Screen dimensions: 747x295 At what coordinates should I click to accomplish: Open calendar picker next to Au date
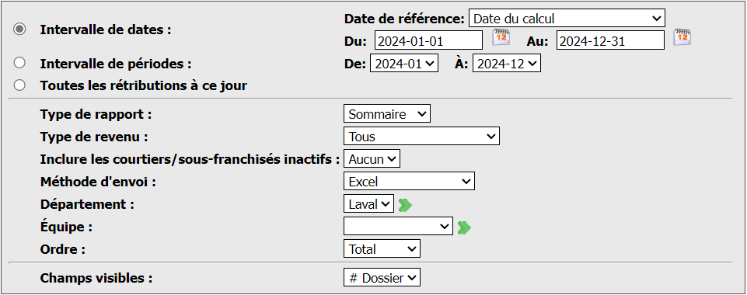(682, 37)
